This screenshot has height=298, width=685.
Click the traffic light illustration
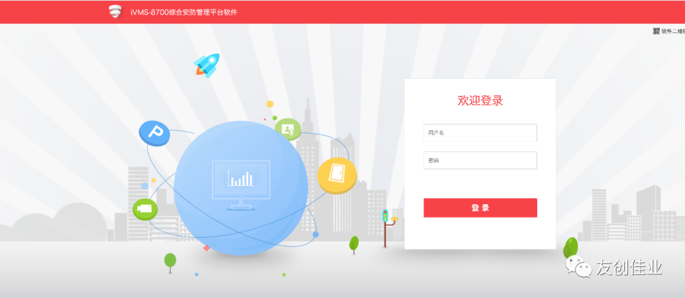(x=387, y=228)
